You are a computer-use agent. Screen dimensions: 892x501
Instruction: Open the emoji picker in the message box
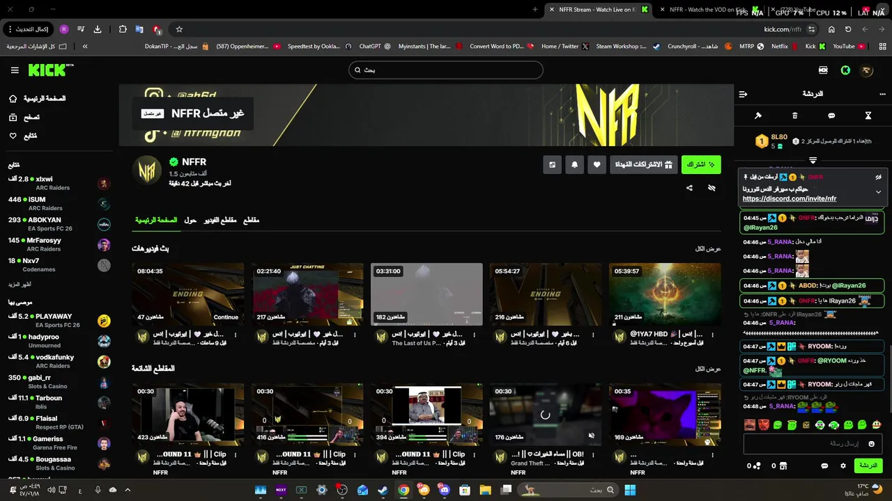[871, 444]
